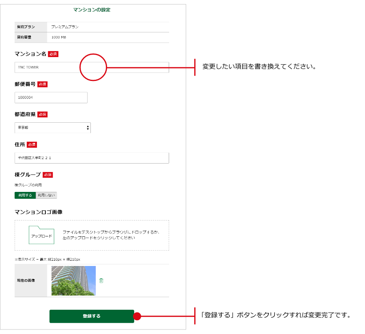365x334 pixels.
Task: Click 必須 badge beside 棟グループ
Action: click(48, 175)
